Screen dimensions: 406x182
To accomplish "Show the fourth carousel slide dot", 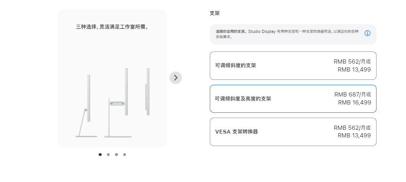I will pos(124,154).
